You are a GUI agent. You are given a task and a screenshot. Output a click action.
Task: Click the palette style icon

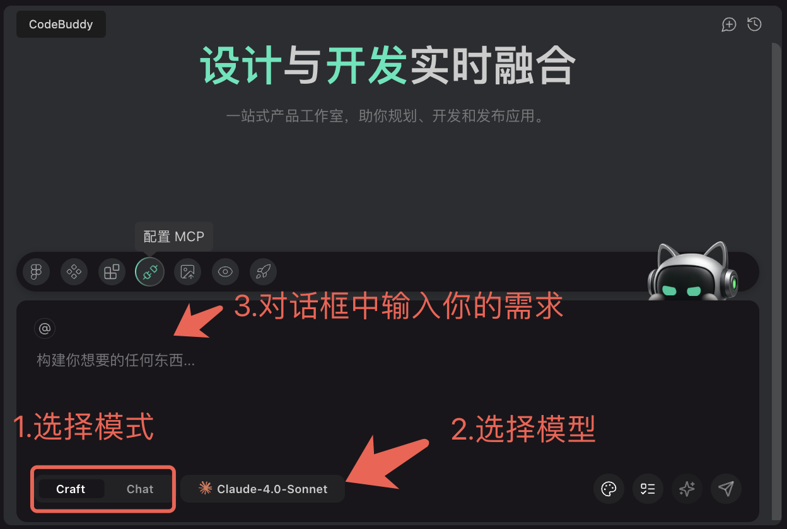pos(609,489)
